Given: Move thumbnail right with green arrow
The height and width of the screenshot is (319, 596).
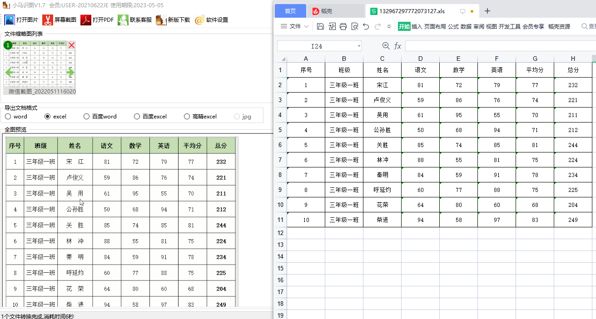Looking at the screenshot, I should 70,72.
